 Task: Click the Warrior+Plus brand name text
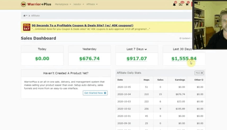[39, 4]
